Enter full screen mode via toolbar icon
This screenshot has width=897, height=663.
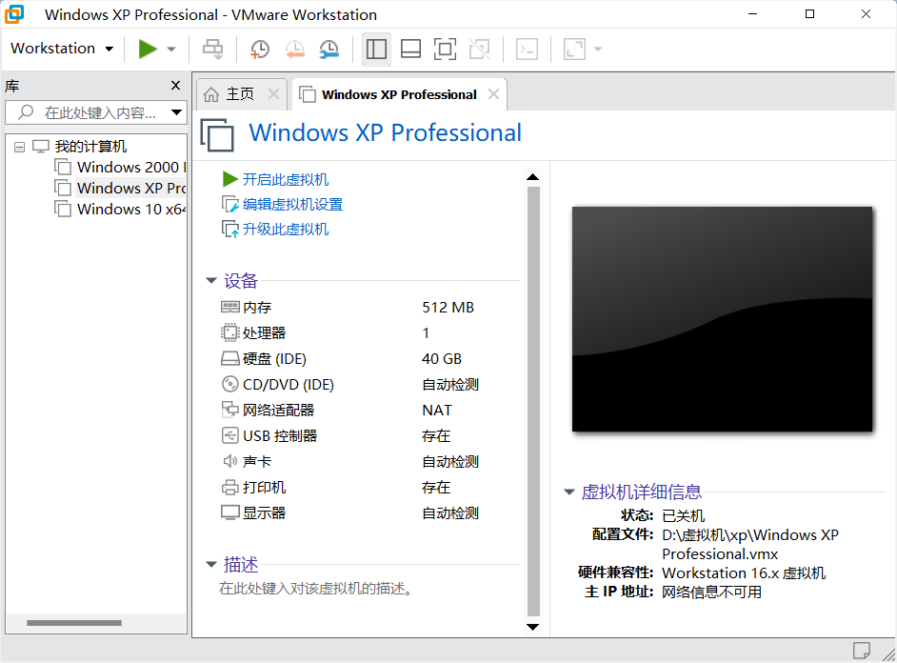pos(445,49)
